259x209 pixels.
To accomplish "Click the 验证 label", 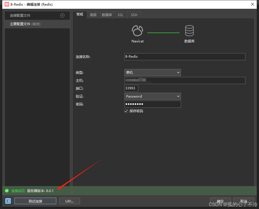I will [80, 96].
